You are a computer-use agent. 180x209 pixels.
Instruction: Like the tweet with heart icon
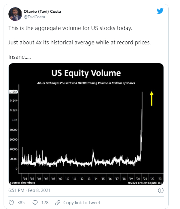point(11,203)
